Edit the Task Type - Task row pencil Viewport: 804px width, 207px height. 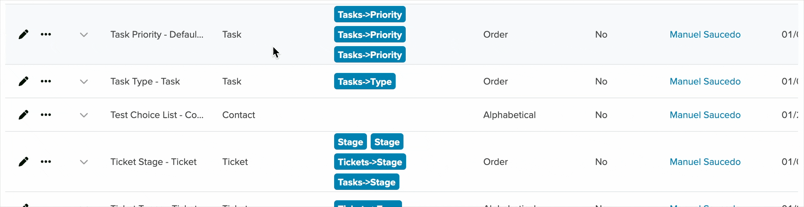coord(23,81)
